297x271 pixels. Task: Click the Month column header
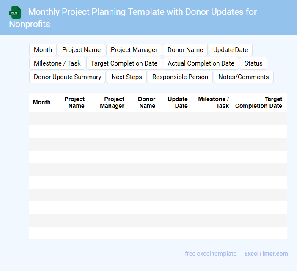coord(41,102)
